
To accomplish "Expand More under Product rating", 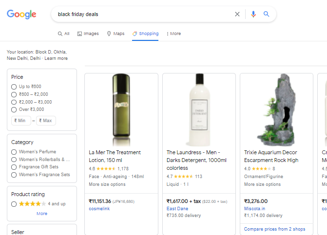I will [42, 214].
